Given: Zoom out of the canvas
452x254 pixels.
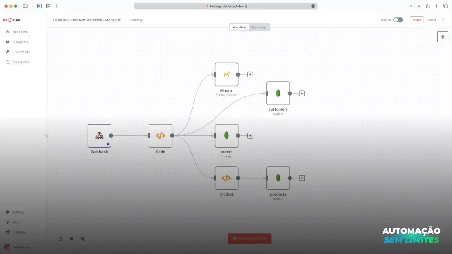Looking at the screenshot, I should click(x=83, y=239).
